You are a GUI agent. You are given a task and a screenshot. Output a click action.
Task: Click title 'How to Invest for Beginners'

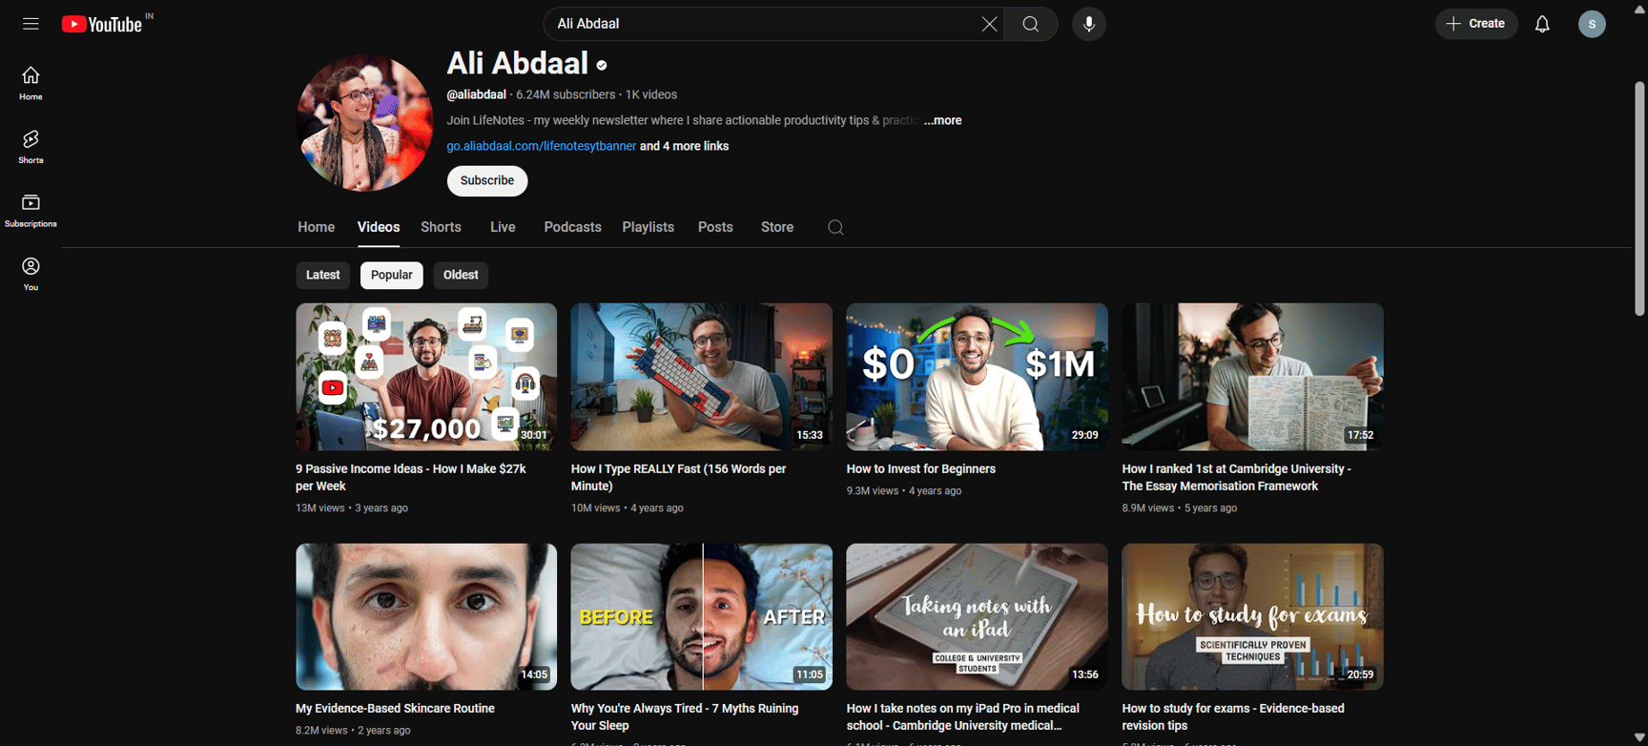[921, 469]
